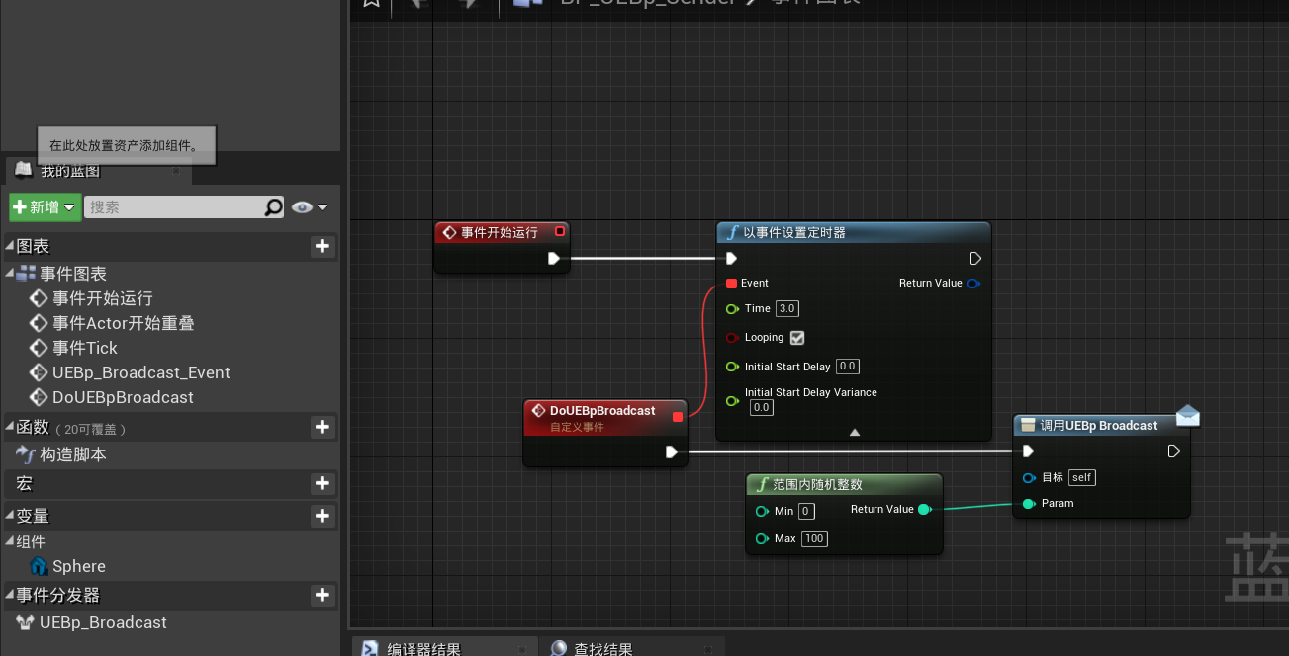Click the 构造脚本 function icon

tap(27, 454)
